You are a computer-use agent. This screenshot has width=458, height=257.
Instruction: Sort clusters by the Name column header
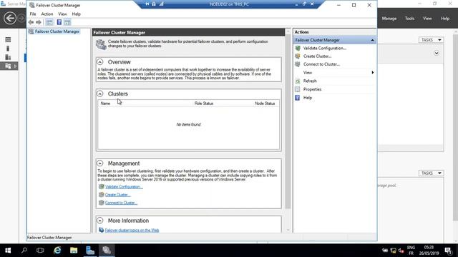pos(105,104)
